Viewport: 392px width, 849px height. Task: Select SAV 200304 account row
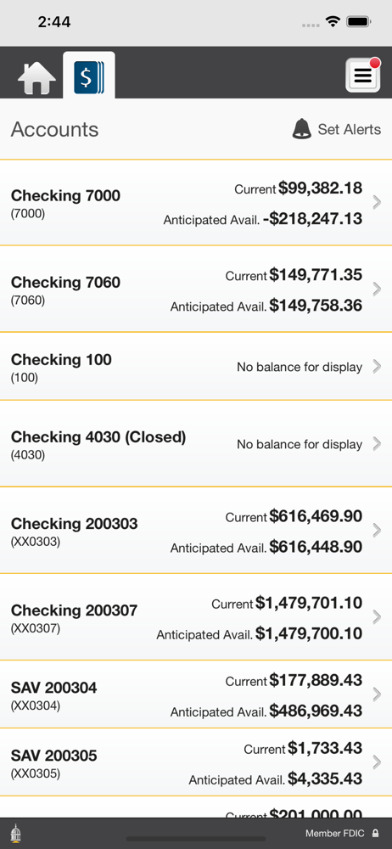pos(196,694)
